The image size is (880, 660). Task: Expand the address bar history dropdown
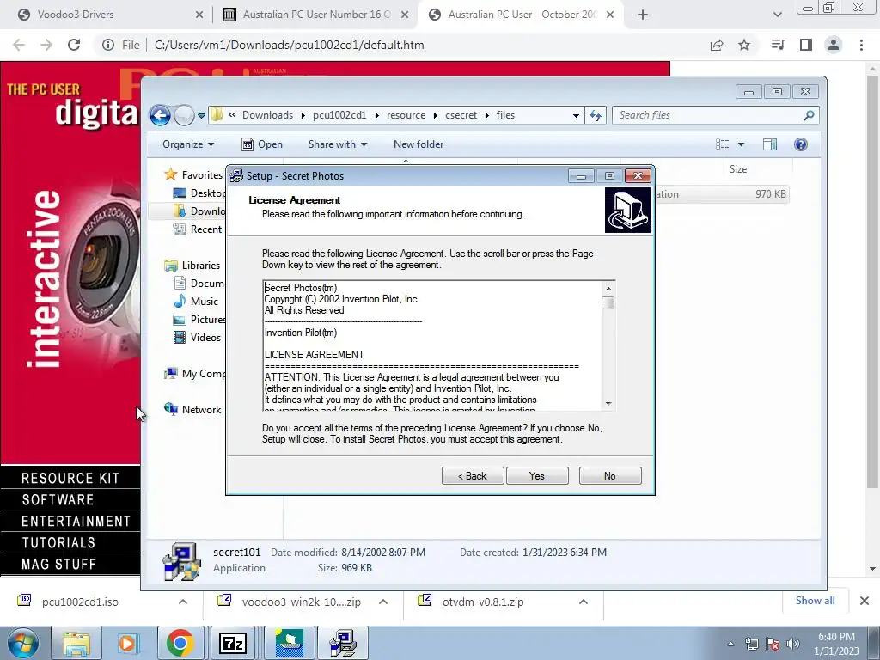(x=576, y=116)
